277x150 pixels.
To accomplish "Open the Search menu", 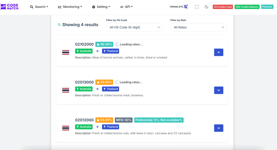I will point(39,7).
